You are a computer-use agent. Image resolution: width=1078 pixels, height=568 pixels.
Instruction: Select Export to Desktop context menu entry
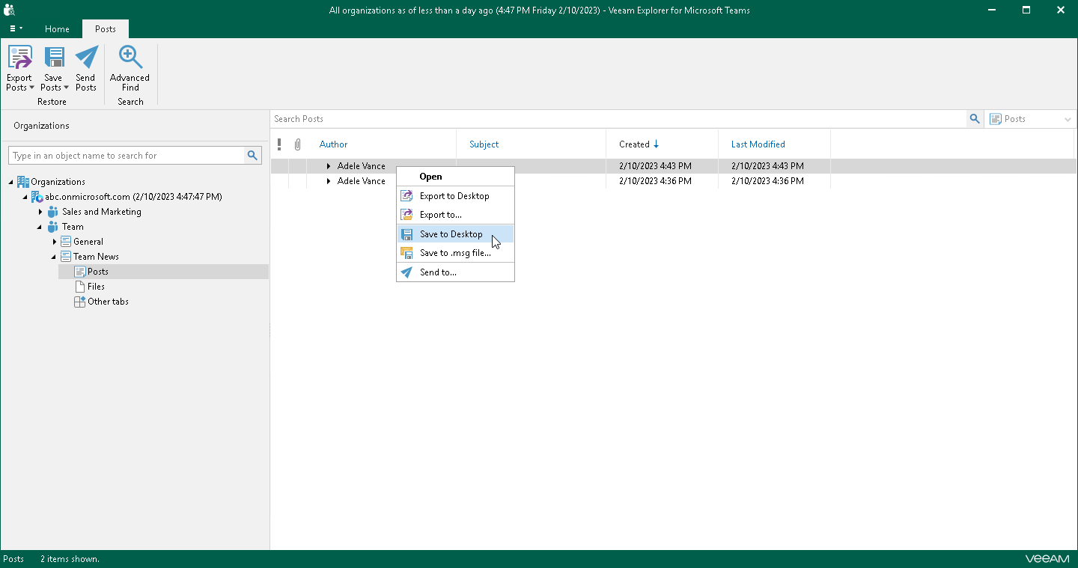[x=454, y=196]
